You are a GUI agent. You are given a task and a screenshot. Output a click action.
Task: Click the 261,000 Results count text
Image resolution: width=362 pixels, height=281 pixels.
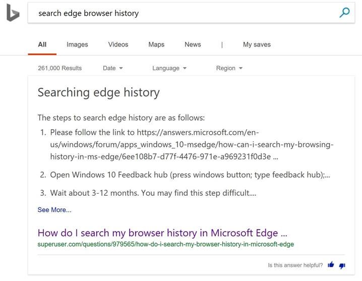point(60,68)
